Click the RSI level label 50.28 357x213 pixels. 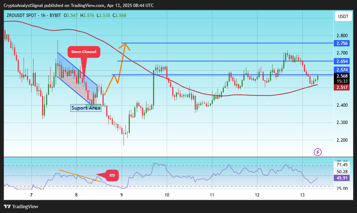coord(342,172)
